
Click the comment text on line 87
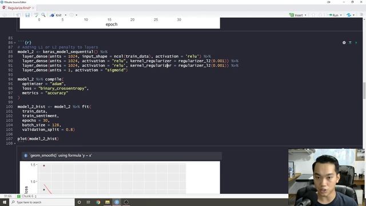pos(58,47)
